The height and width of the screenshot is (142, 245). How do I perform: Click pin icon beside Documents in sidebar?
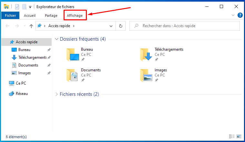(49, 65)
